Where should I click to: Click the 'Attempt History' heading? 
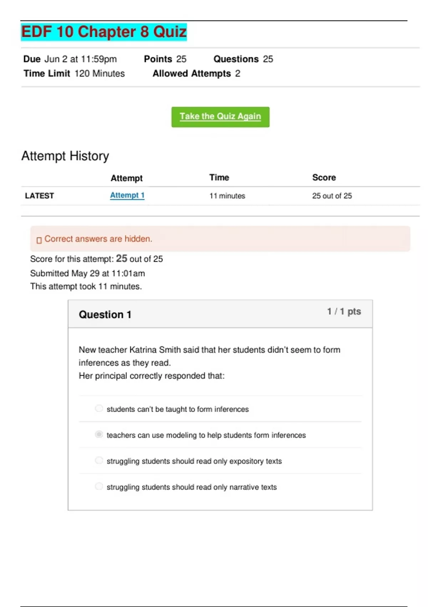point(65,156)
